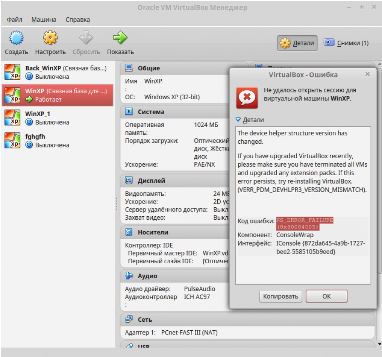Open the Справка menu

(78, 20)
